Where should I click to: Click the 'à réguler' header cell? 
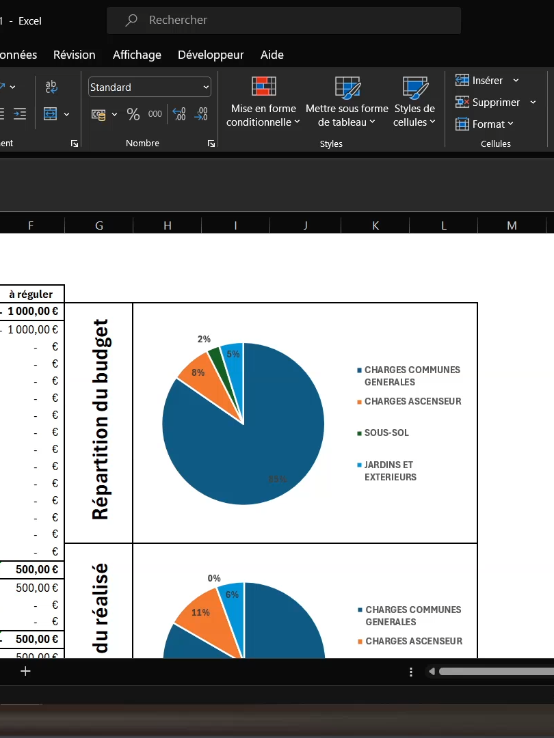pos(31,294)
